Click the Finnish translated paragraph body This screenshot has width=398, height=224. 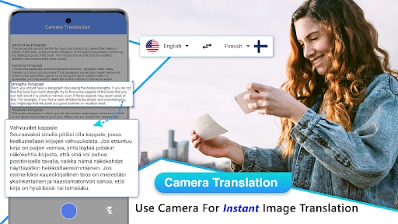tap(71, 161)
